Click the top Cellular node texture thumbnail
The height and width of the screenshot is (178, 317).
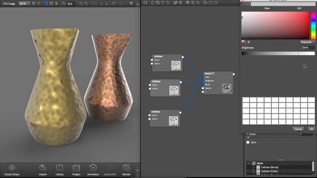click(x=176, y=65)
